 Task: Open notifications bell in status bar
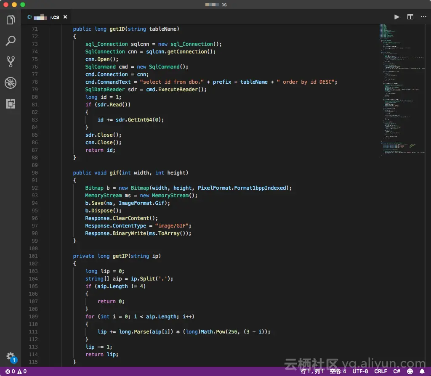coord(422,371)
